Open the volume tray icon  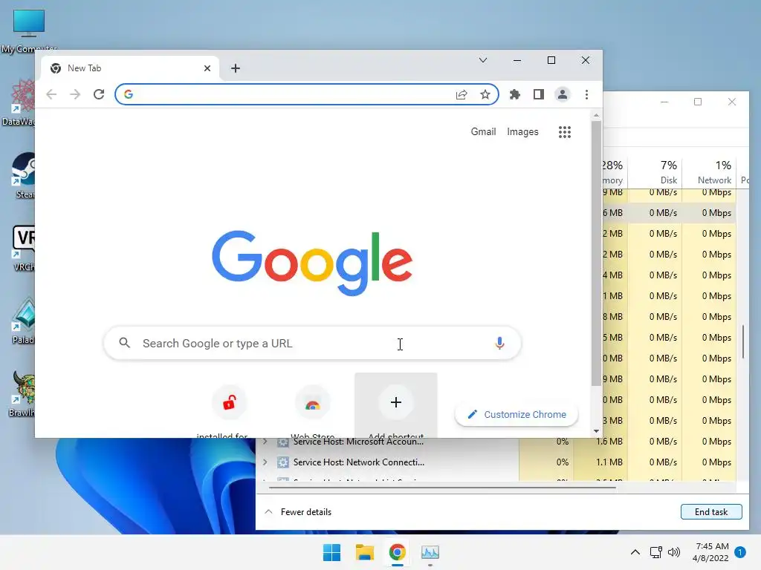coord(674,552)
